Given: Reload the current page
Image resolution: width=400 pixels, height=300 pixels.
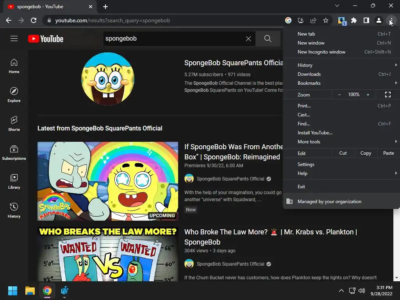Looking at the screenshot, I should tap(34, 20).
